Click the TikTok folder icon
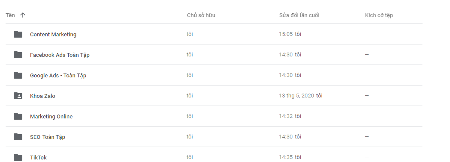 coord(18,157)
